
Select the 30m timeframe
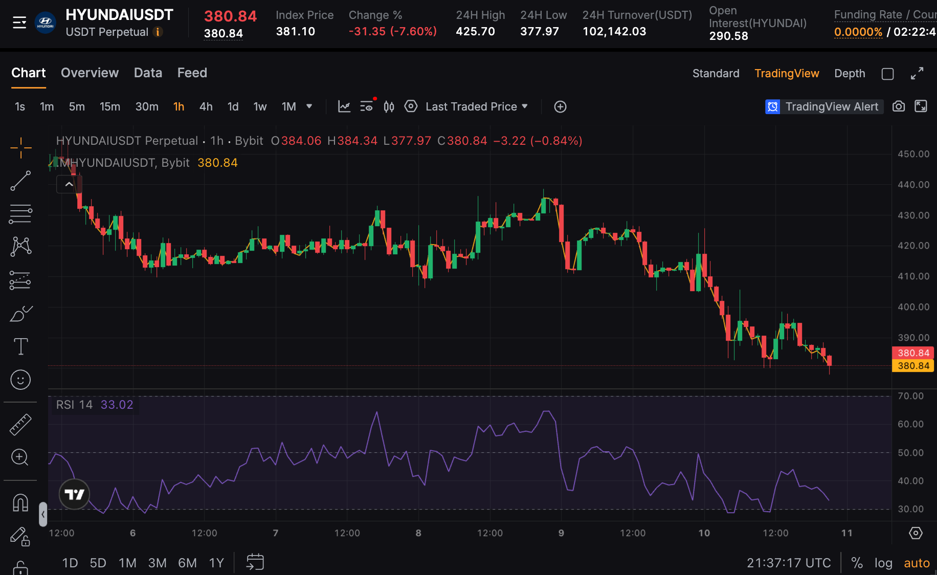click(x=147, y=106)
